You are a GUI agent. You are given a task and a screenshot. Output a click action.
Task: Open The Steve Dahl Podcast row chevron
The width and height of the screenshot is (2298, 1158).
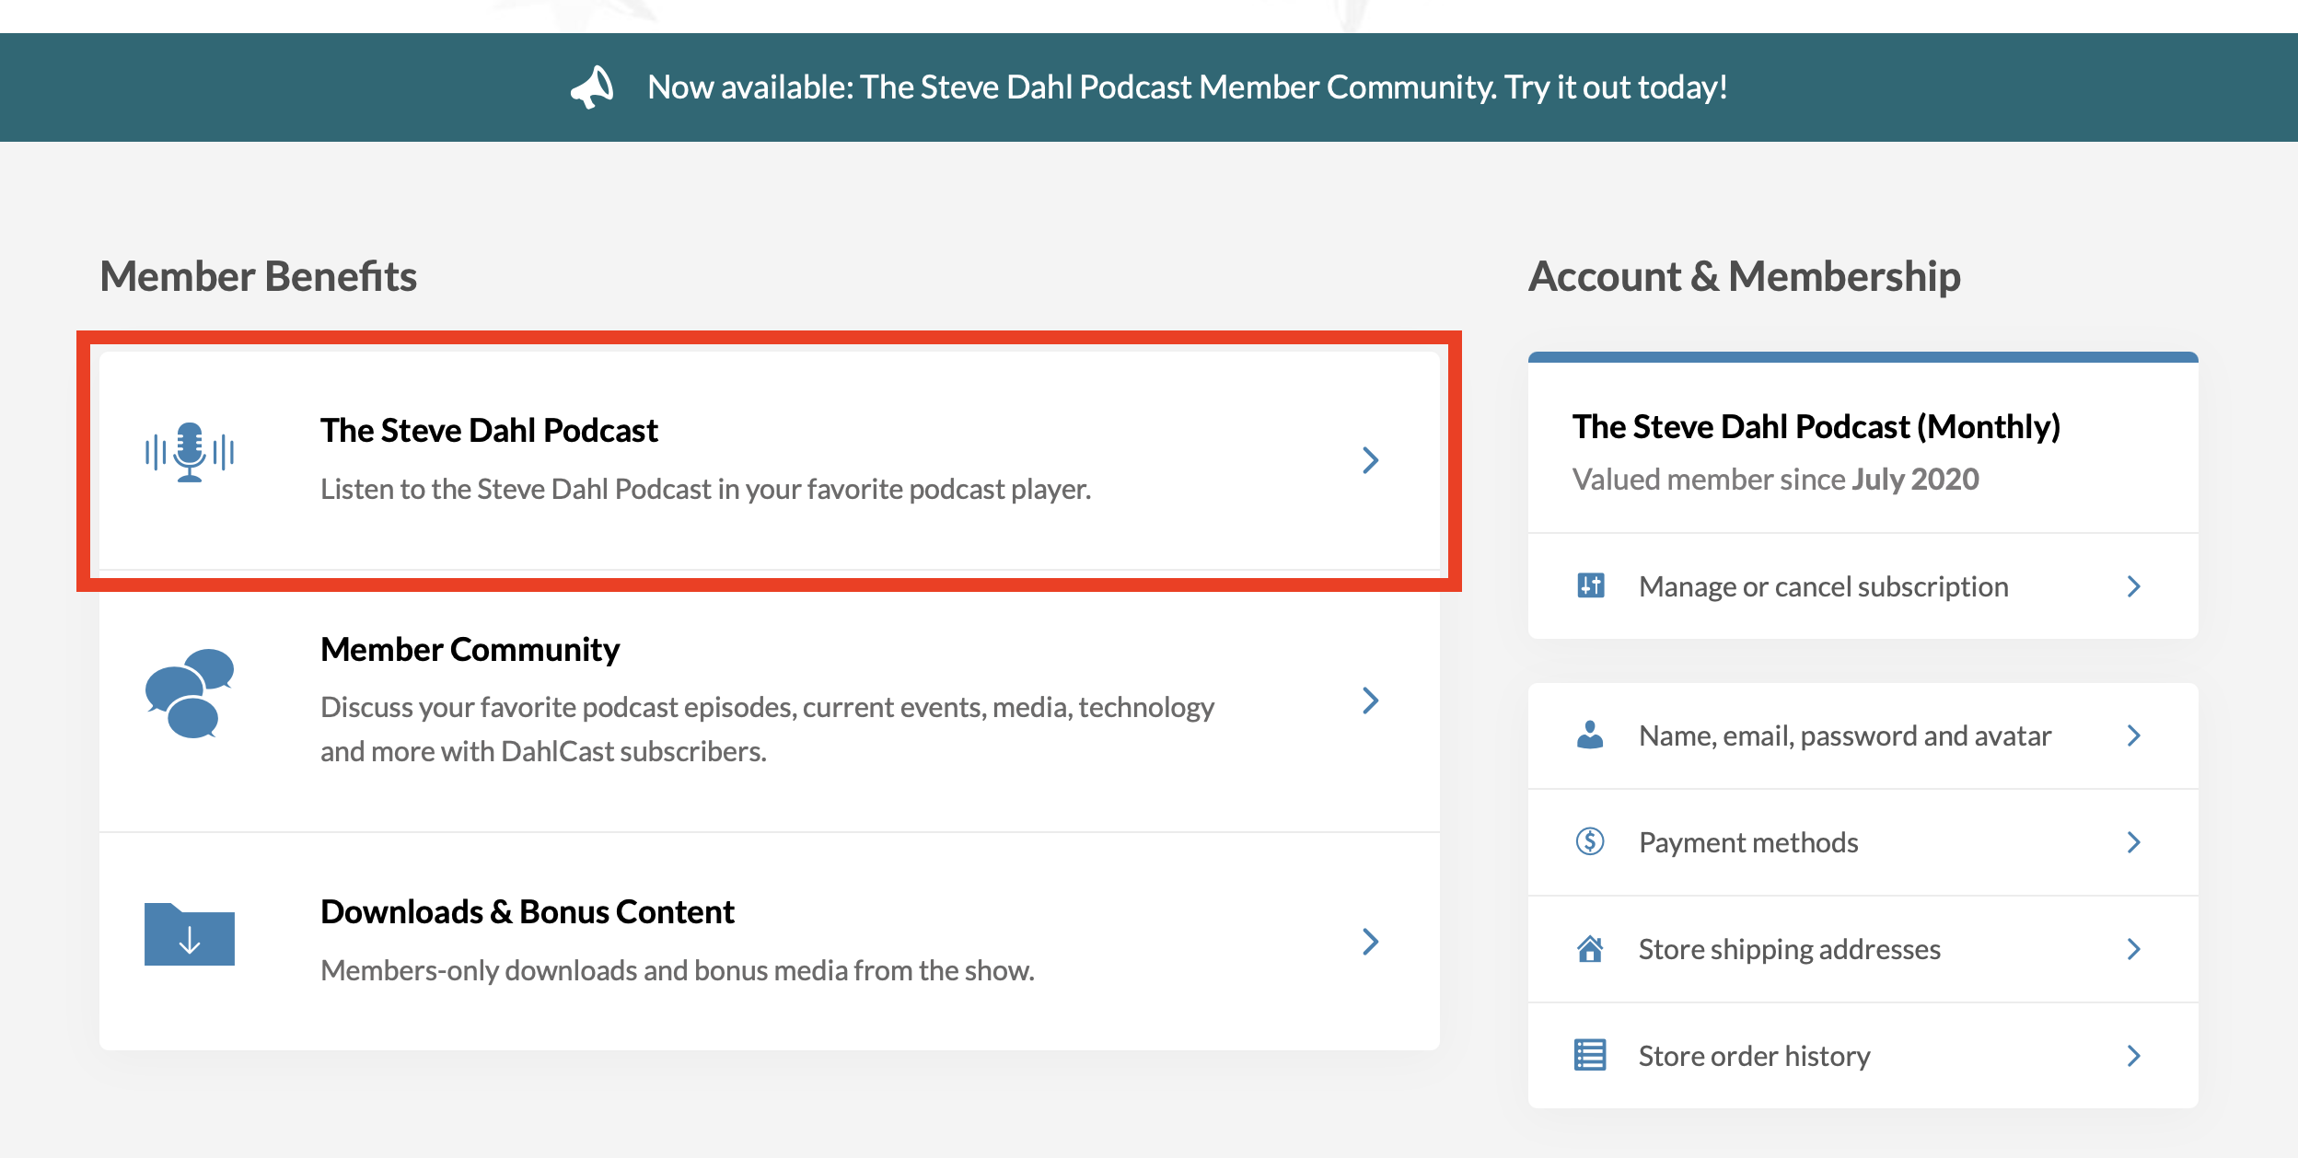pyautogui.click(x=1371, y=459)
